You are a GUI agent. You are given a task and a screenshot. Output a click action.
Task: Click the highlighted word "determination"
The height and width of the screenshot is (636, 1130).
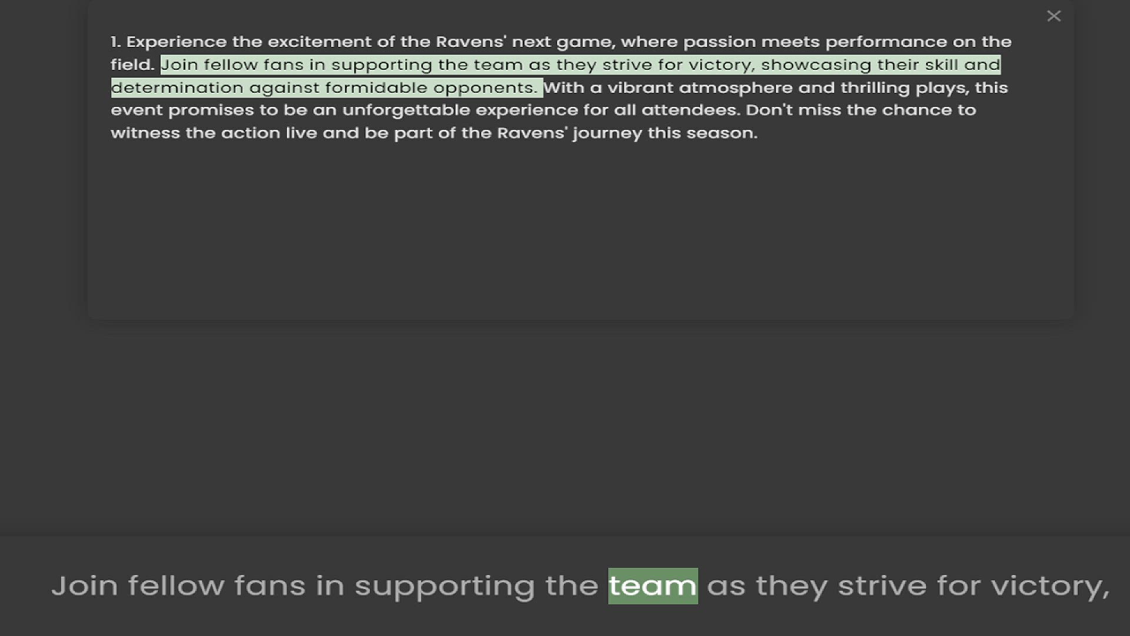[x=177, y=88]
